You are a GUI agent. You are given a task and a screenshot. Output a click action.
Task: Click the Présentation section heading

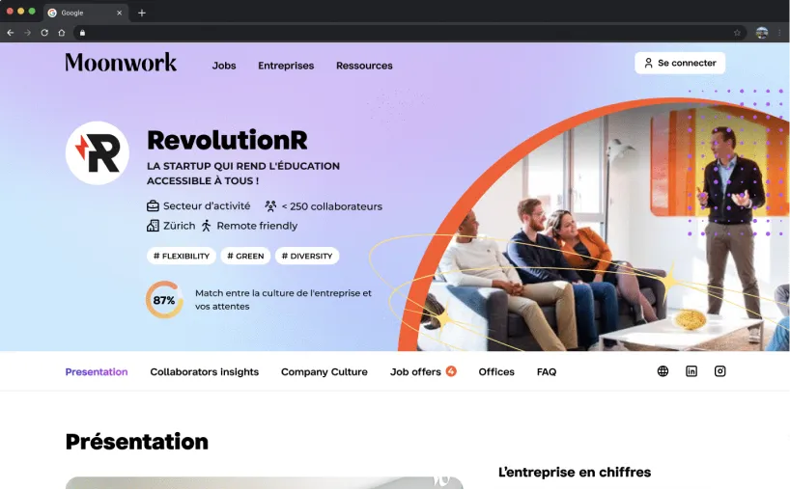coord(136,441)
